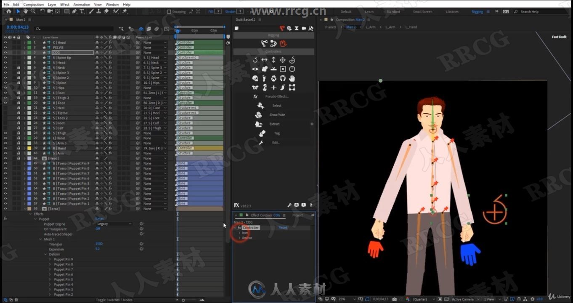The height and width of the screenshot is (303, 573).
Task: Click the Stroke color swatch
Action: click(240, 12)
